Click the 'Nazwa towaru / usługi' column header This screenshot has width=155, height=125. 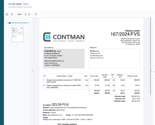(x=65, y=76)
